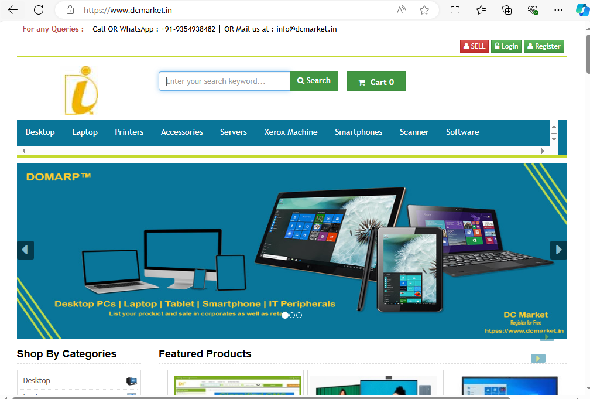This screenshot has width=590, height=399.
Task: Switch to the Xerox Machine category
Action: 291,133
